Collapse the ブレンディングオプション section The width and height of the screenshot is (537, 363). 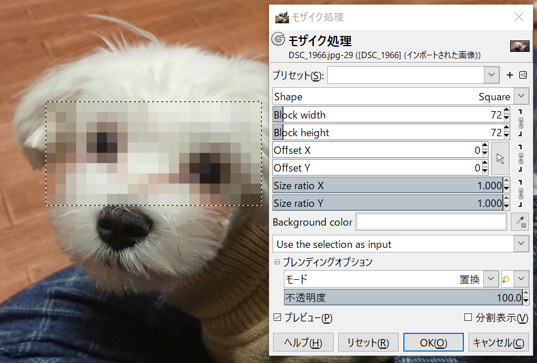pyautogui.click(x=277, y=262)
